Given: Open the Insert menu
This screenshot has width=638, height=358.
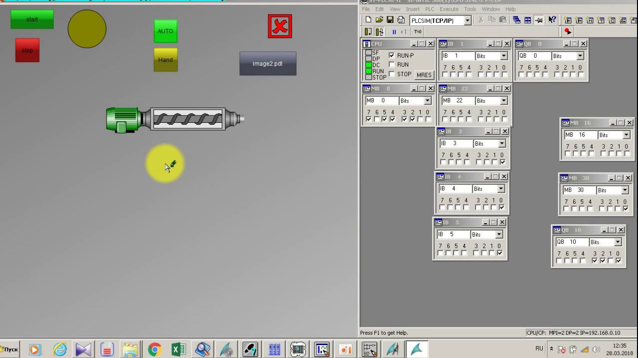Looking at the screenshot, I should 413,9.
